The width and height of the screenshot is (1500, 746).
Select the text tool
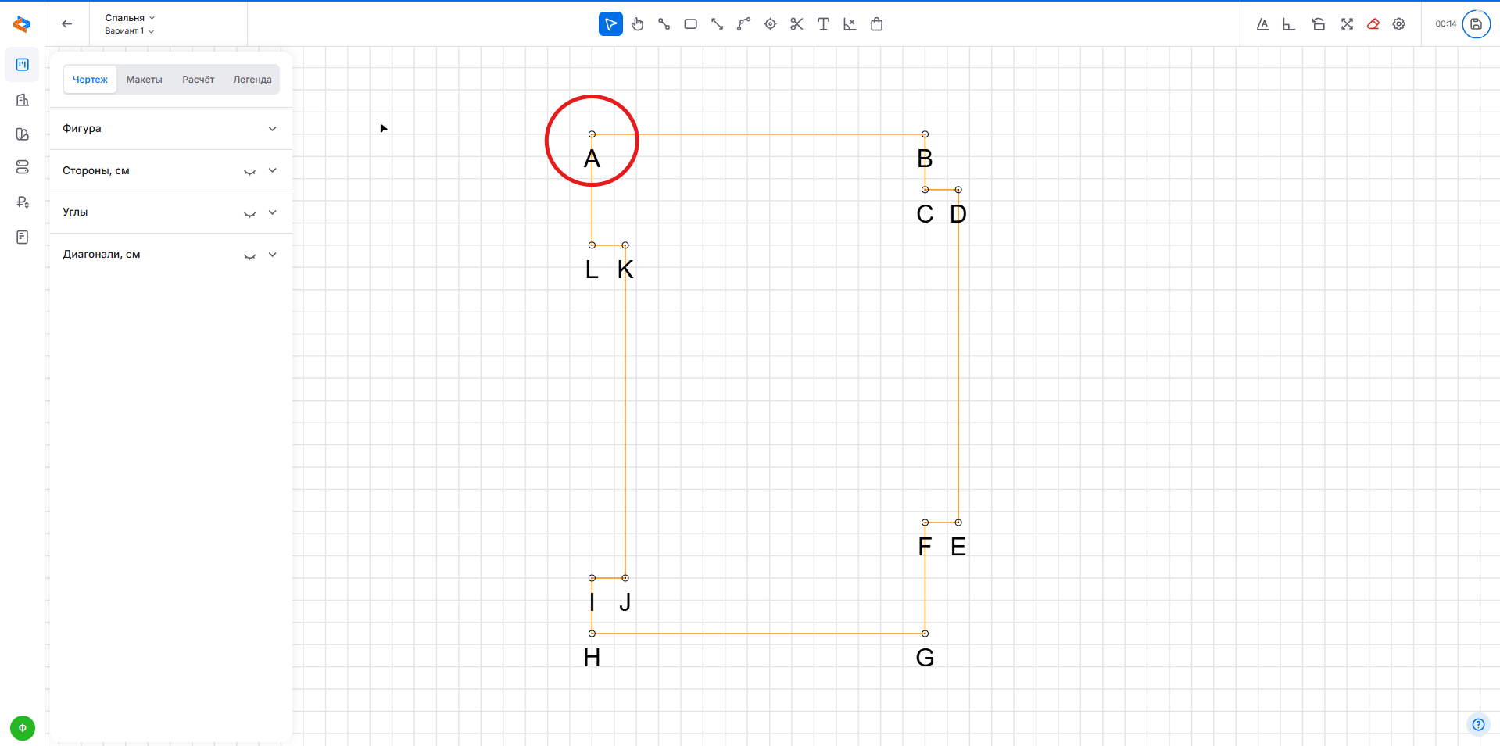click(823, 24)
